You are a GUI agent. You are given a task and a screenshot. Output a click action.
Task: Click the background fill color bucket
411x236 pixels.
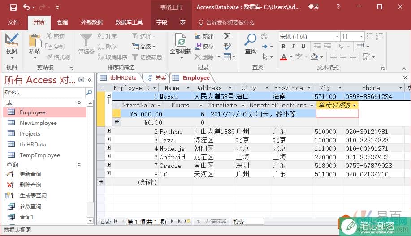tap(314, 57)
